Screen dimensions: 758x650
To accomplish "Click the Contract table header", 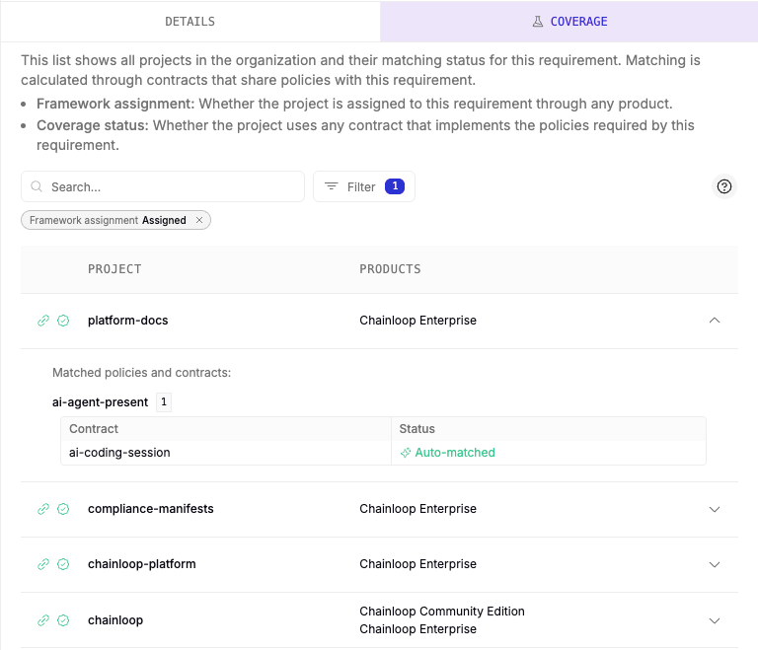I will point(94,429).
